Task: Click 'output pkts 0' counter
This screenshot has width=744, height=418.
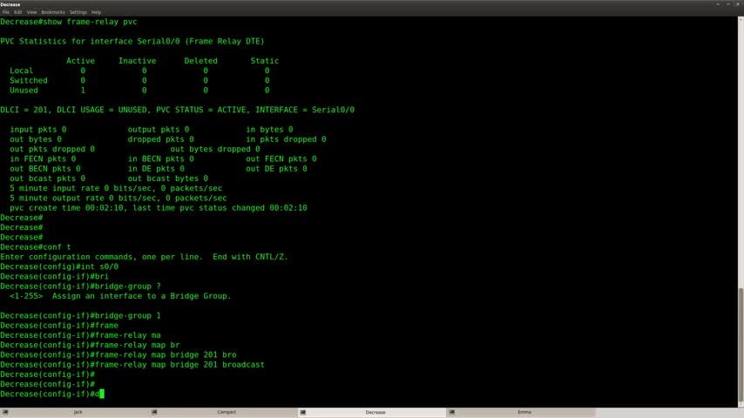Action: tap(159, 130)
